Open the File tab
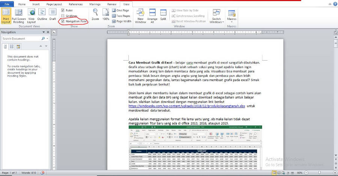 [7, 4]
